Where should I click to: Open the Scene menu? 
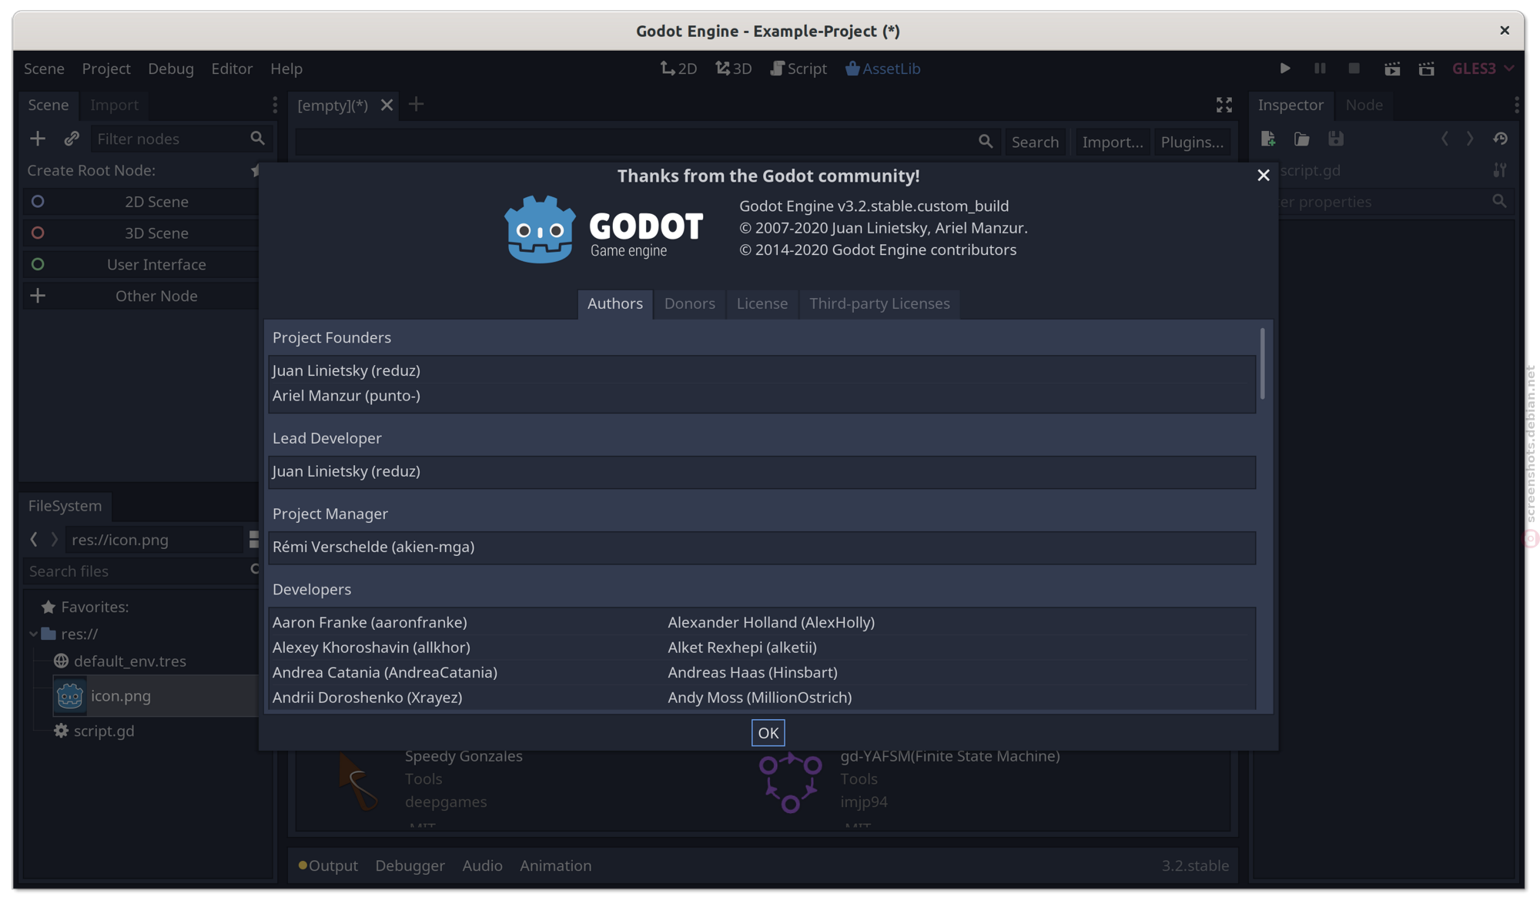pos(44,69)
